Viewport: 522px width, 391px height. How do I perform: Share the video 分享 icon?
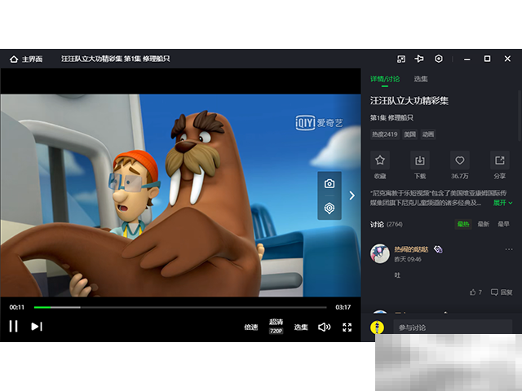coord(500,160)
